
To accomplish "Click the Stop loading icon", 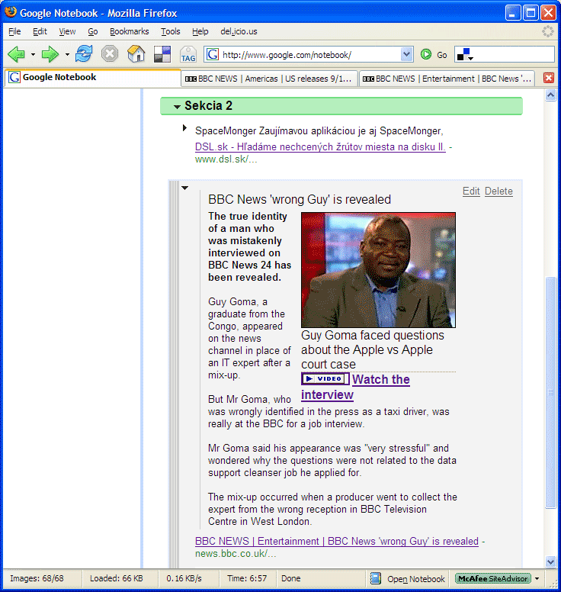I will point(110,54).
